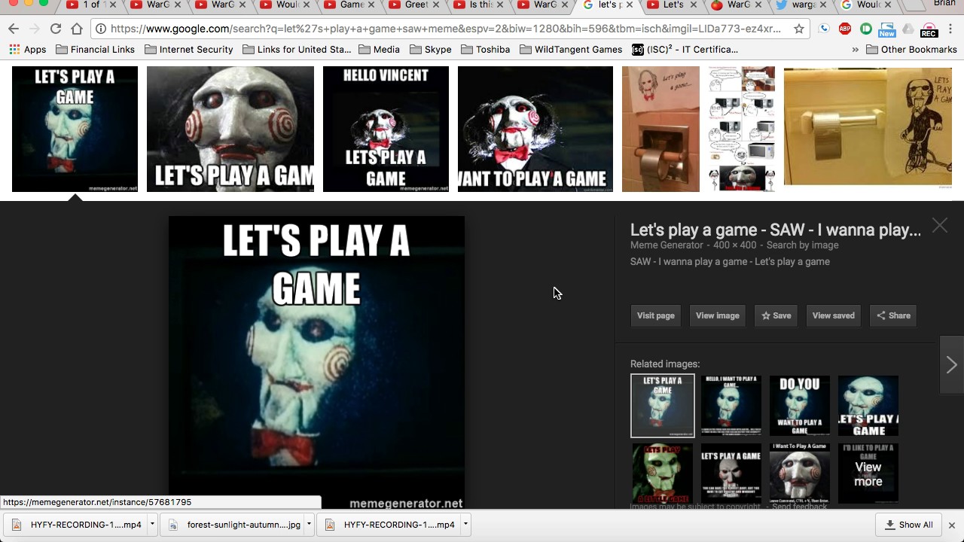This screenshot has height=542, width=964.
Task: Click the Brian profile button
Action: click(x=944, y=4)
